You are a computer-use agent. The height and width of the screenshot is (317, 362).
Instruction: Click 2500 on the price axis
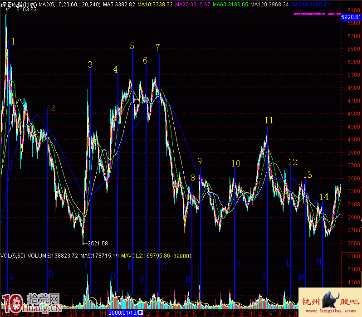tap(354, 243)
